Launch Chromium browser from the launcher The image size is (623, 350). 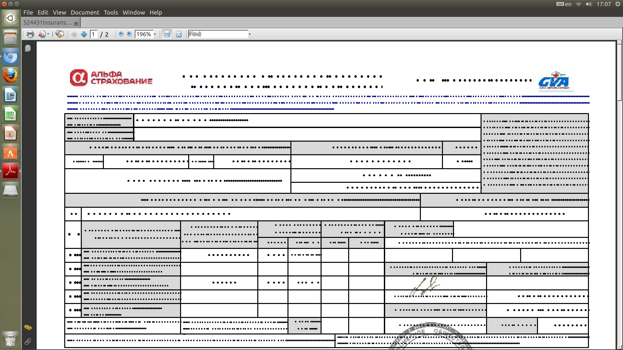10,57
